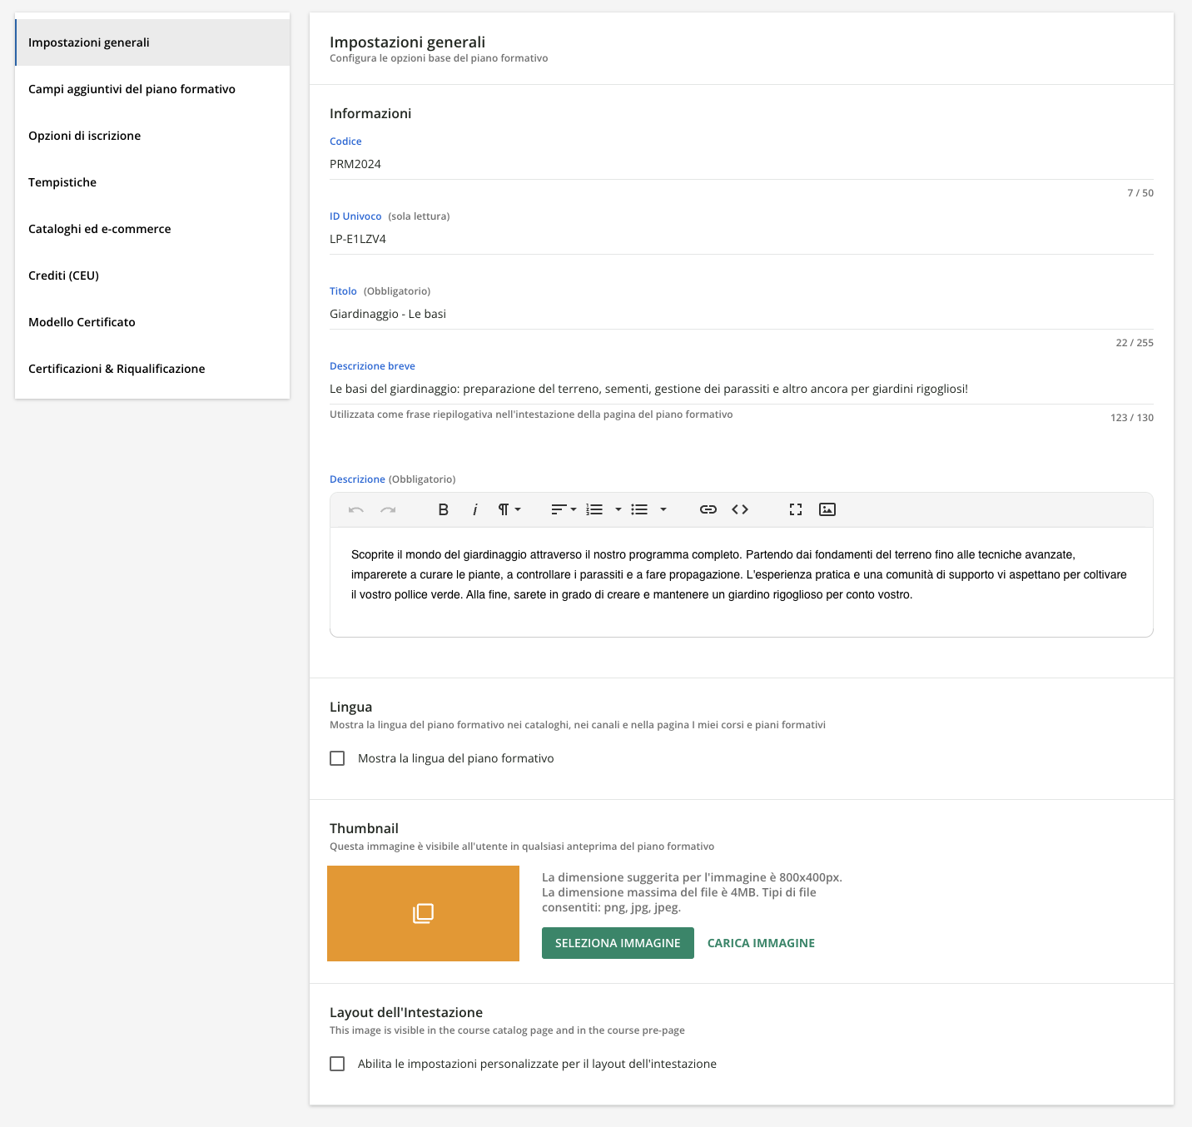Go to 'Opzioni di iscrizione' section
The width and height of the screenshot is (1192, 1127).
(85, 136)
